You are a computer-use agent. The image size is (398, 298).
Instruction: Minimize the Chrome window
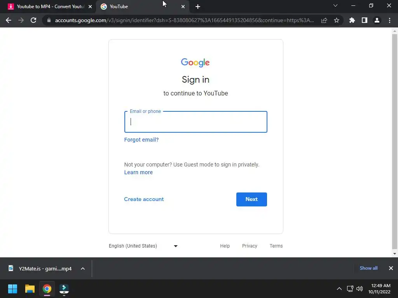[x=353, y=5]
